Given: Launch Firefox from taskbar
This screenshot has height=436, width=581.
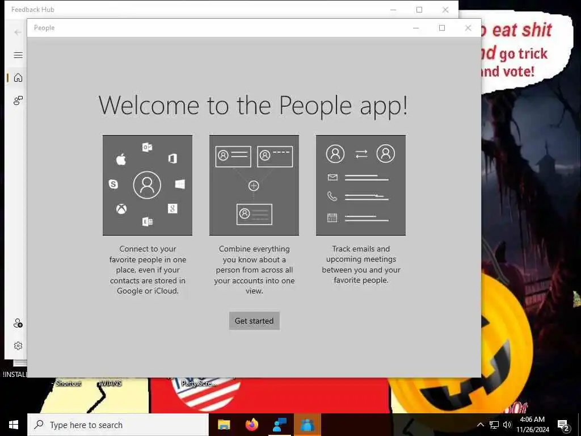Looking at the screenshot, I should click(x=252, y=425).
